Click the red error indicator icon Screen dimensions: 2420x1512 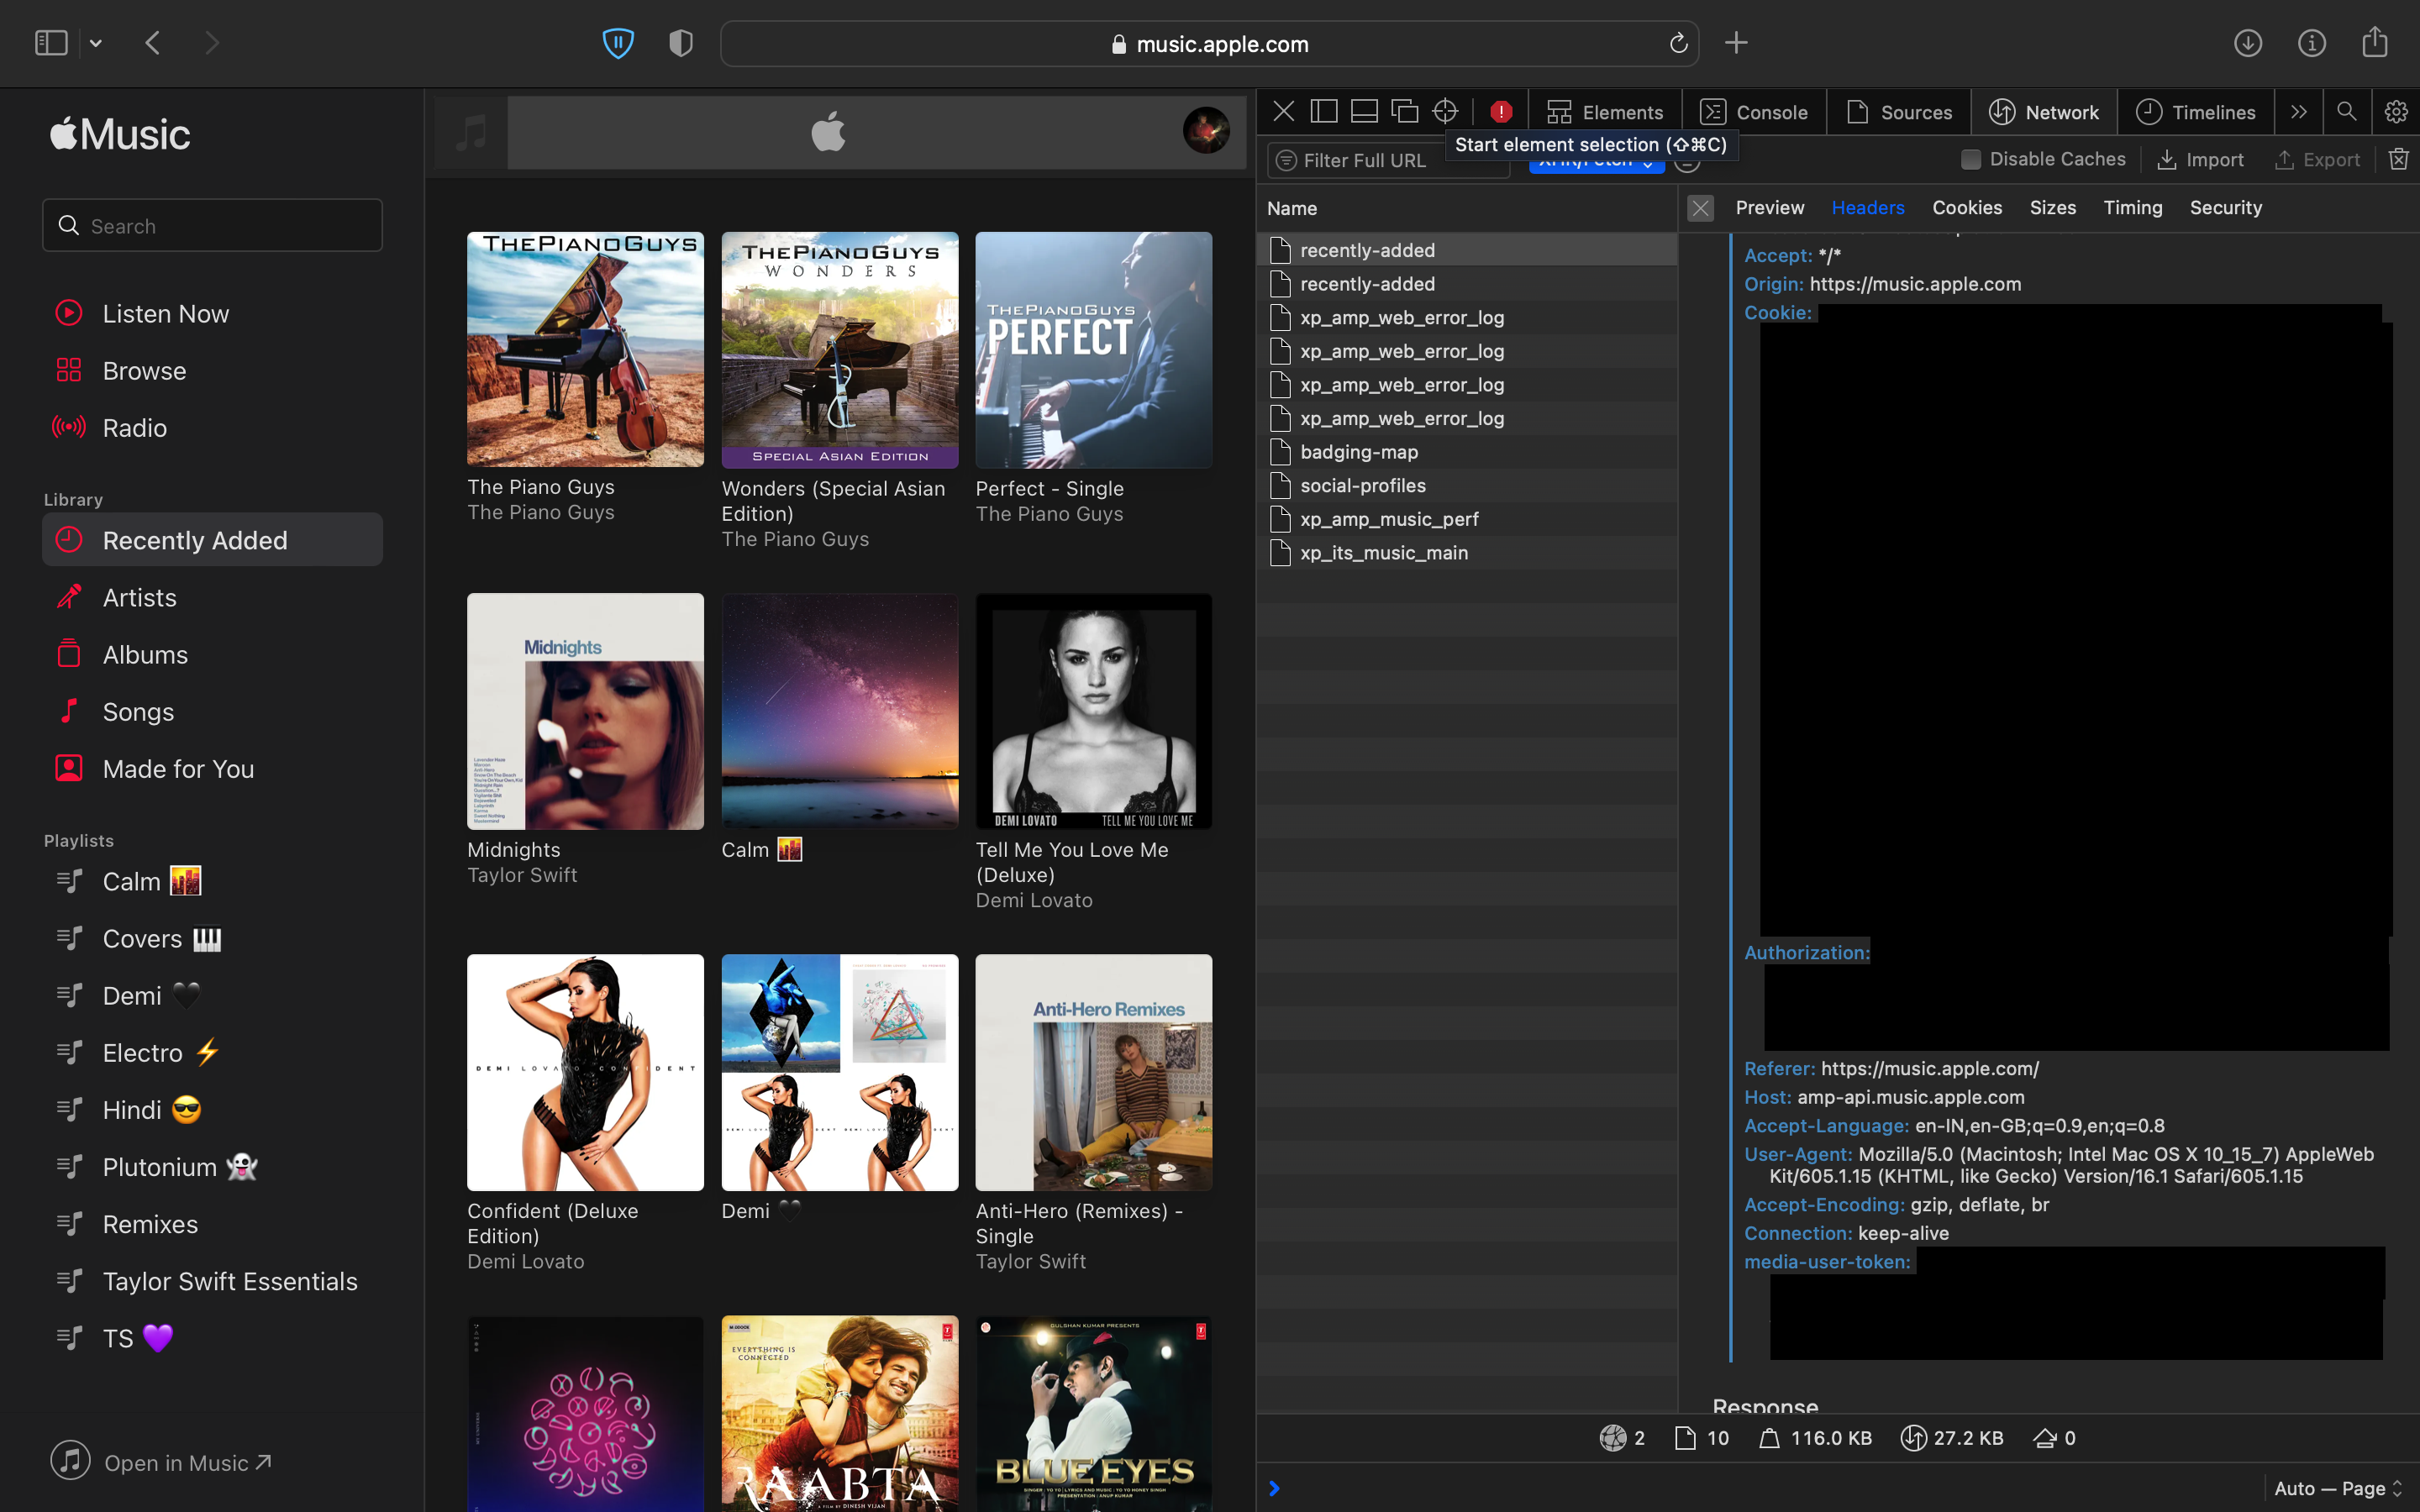click(x=1501, y=111)
